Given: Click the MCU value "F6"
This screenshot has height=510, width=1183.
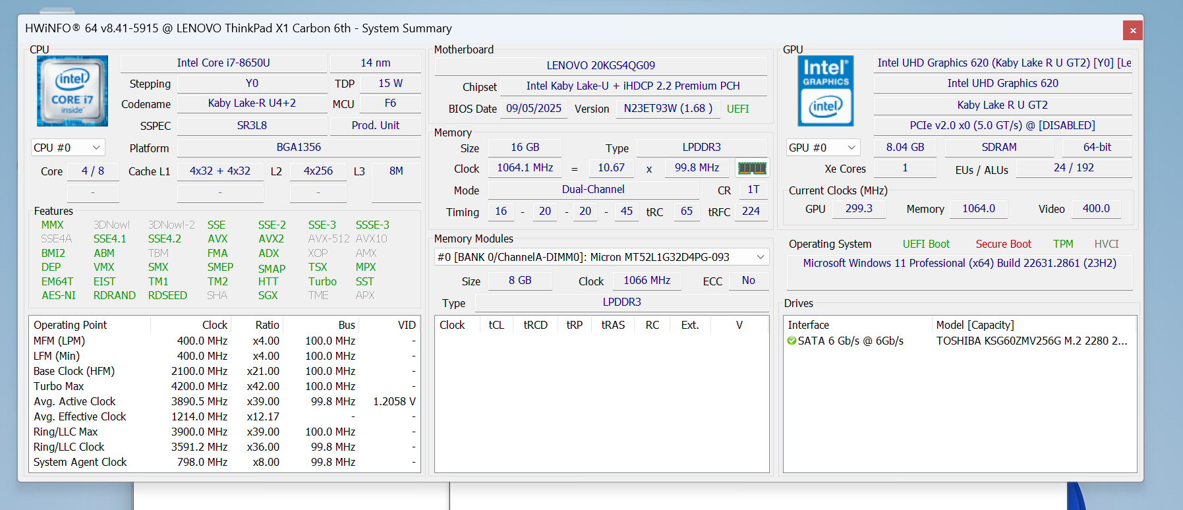Looking at the screenshot, I should pyautogui.click(x=390, y=103).
